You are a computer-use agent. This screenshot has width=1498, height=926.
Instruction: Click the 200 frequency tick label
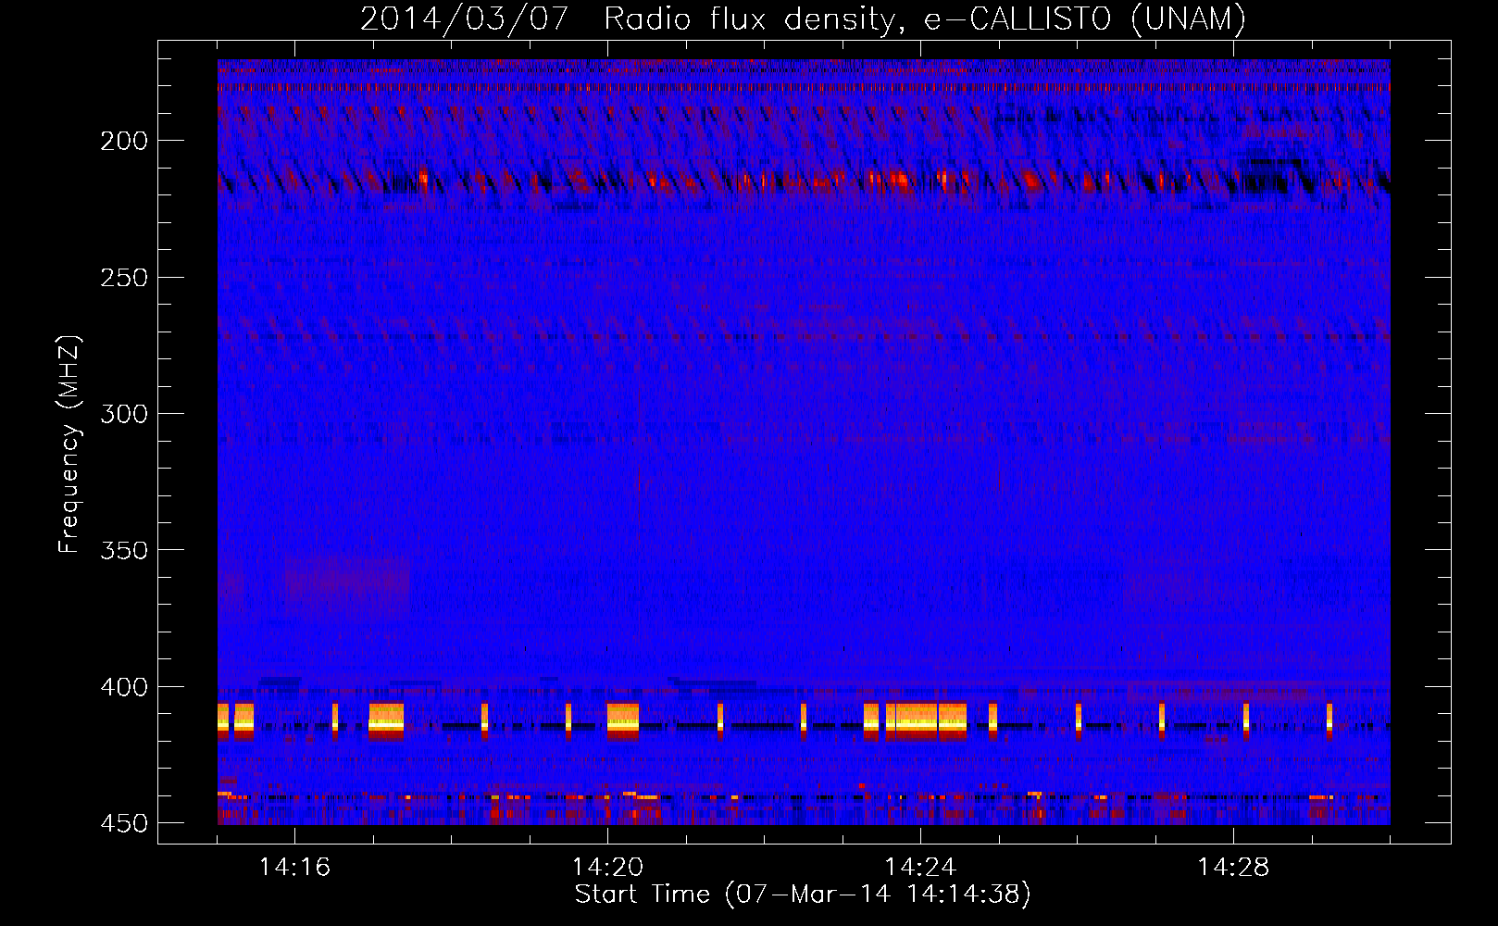pos(124,141)
